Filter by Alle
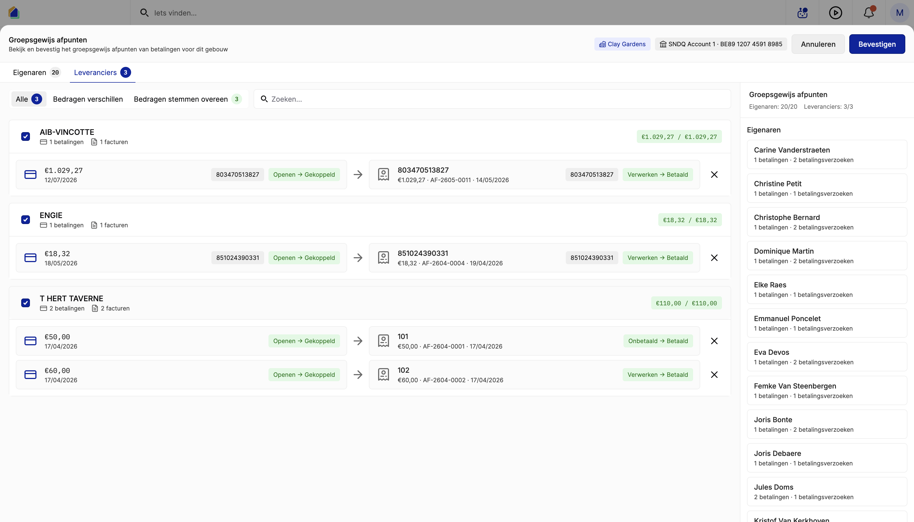The image size is (914, 522). (29, 99)
